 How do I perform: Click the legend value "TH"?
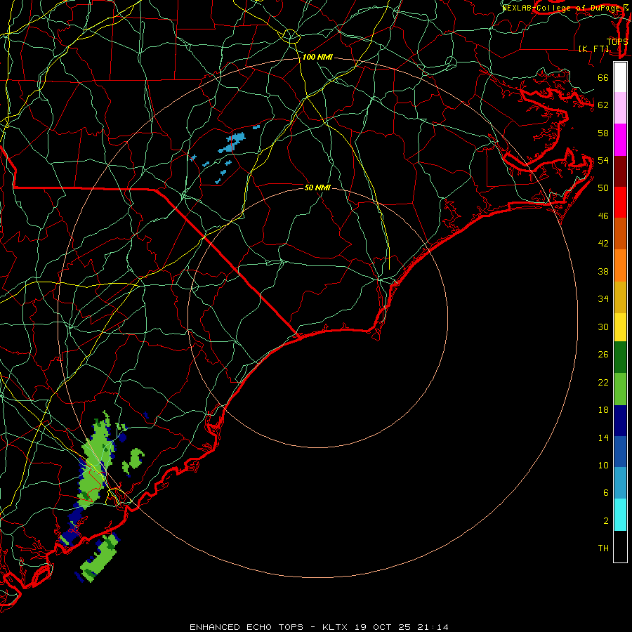603,548
